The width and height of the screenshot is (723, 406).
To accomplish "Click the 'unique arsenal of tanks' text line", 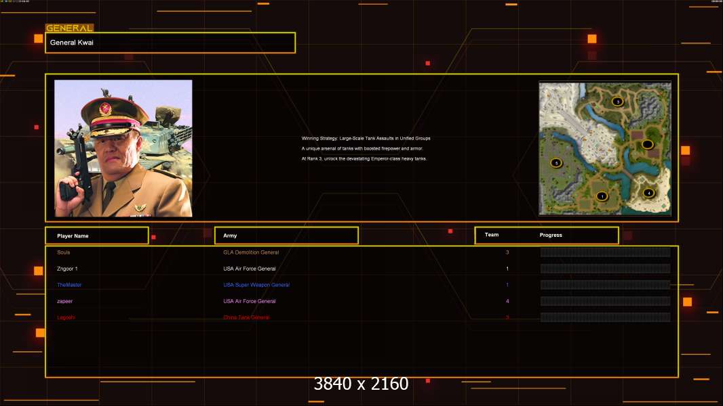I will 362,148.
